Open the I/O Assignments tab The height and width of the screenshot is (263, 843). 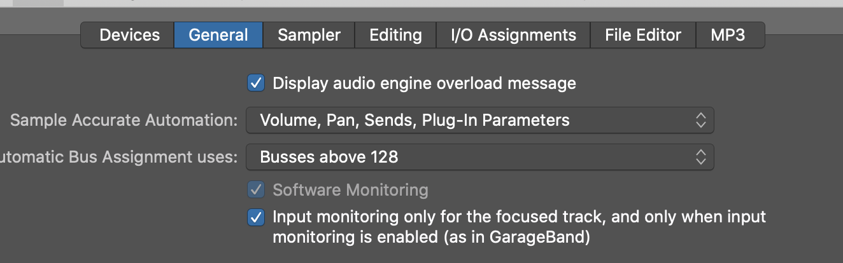(x=513, y=35)
